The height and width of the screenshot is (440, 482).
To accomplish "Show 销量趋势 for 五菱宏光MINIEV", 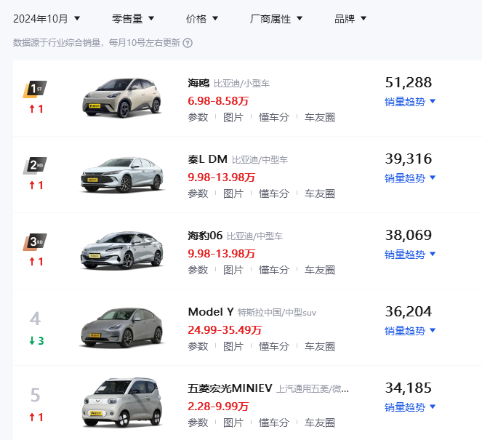I will tap(410, 407).
